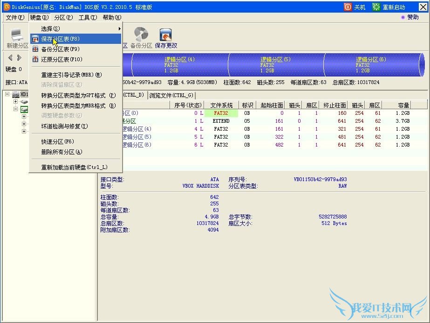Image resolution: width=430 pixels, height=323 pixels.
Task: Expand second logical partition tree node
Action: point(24,124)
